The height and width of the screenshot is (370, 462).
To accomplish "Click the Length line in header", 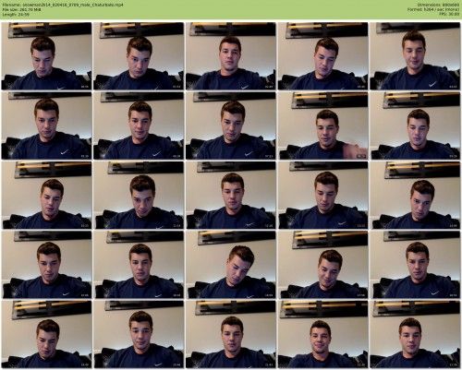I will click(16, 14).
